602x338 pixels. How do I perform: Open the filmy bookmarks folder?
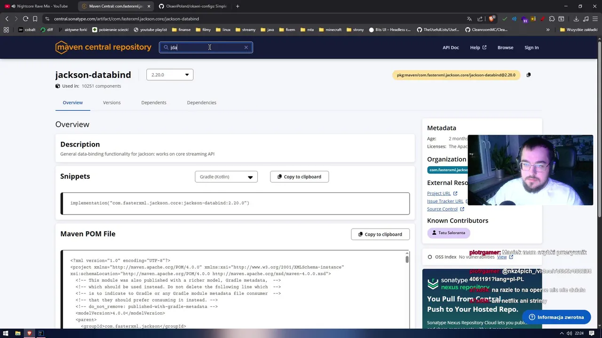click(x=203, y=30)
